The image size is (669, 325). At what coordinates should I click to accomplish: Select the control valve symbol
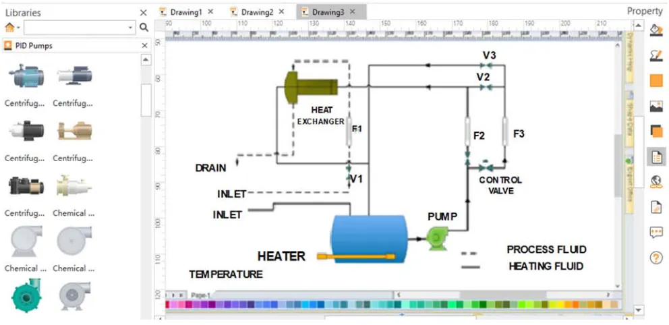[x=485, y=167]
